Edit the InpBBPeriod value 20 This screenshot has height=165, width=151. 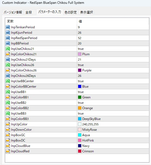pyautogui.click(x=80, y=43)
